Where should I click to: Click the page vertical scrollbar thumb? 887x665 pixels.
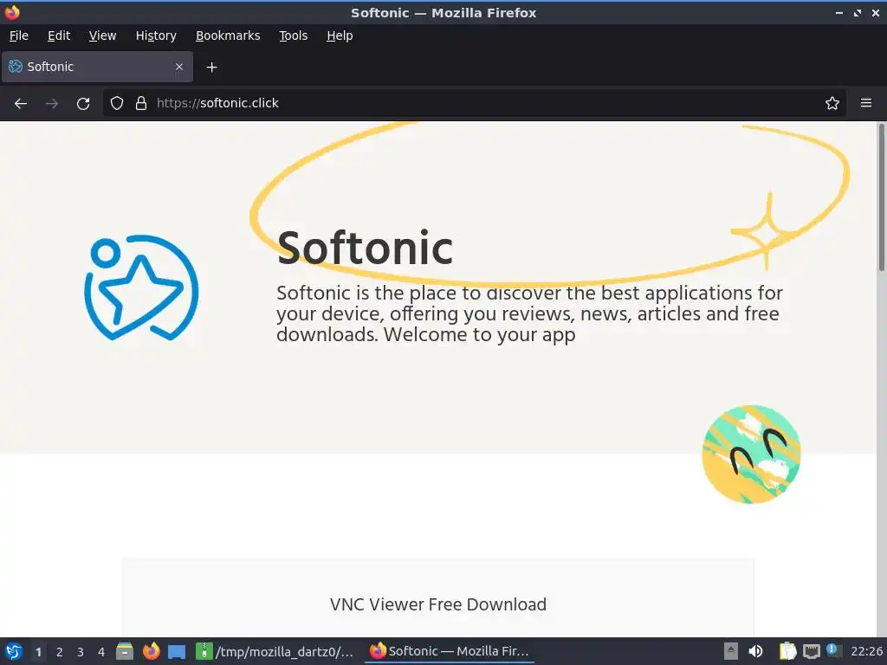881,197
